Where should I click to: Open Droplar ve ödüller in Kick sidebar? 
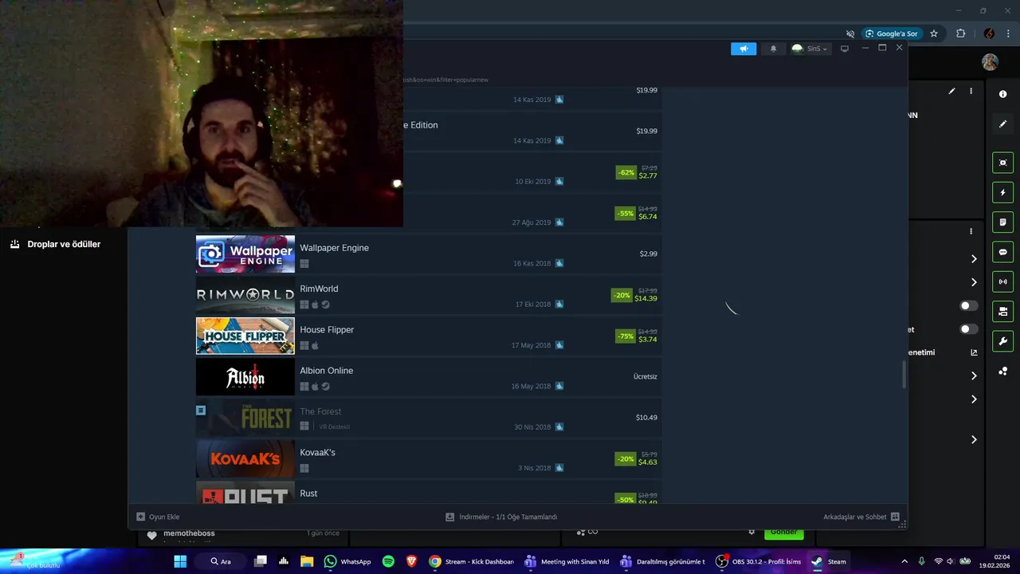click(55, 244)
